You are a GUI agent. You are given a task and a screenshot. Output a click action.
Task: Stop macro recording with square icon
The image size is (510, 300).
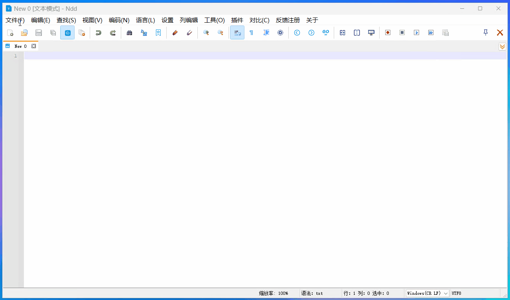tap(402, 33)
